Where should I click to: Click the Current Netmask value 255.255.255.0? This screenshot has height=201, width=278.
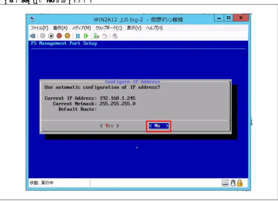(117, 104)
